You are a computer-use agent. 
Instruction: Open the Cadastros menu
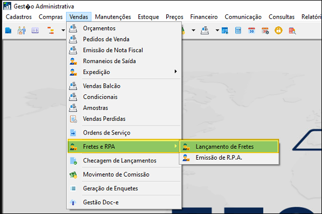19,17
